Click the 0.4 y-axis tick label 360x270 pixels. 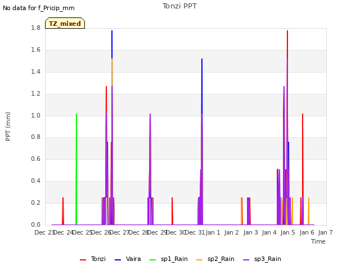click(x=35, y=181)
